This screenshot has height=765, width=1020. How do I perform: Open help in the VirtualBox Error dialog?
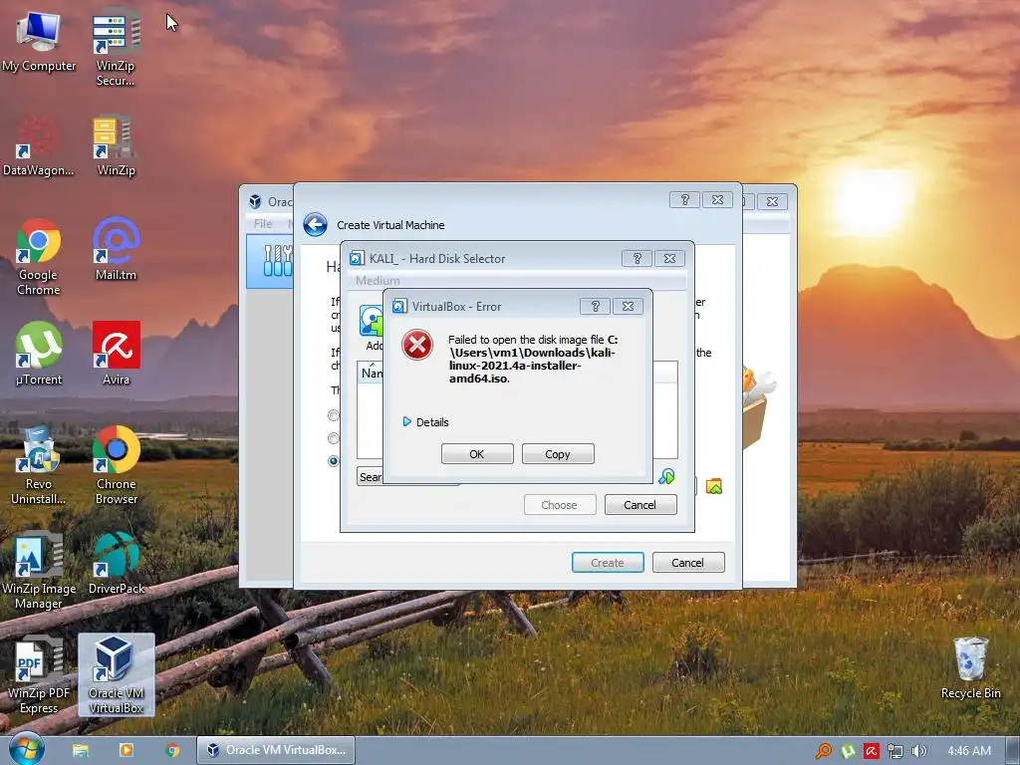click(x=595, y=307)
